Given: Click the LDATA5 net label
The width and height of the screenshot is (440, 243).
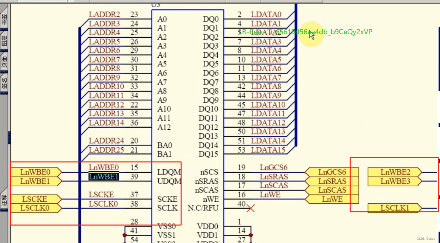Looking at the screenshot, I should 266,60.
